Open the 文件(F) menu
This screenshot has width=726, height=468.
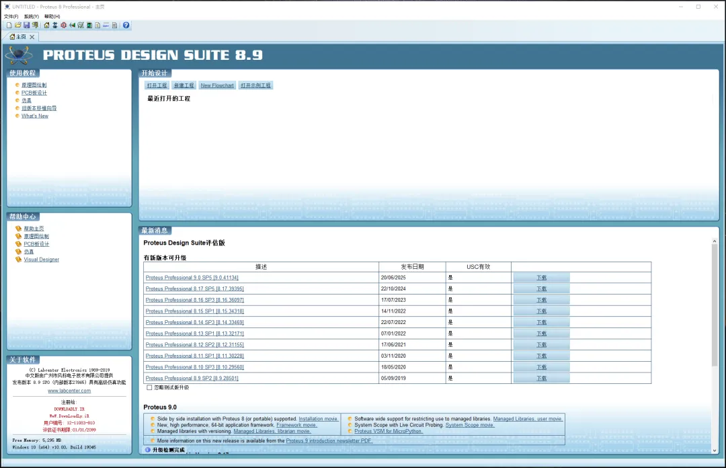pyautogui.click(x=11, y=16)
